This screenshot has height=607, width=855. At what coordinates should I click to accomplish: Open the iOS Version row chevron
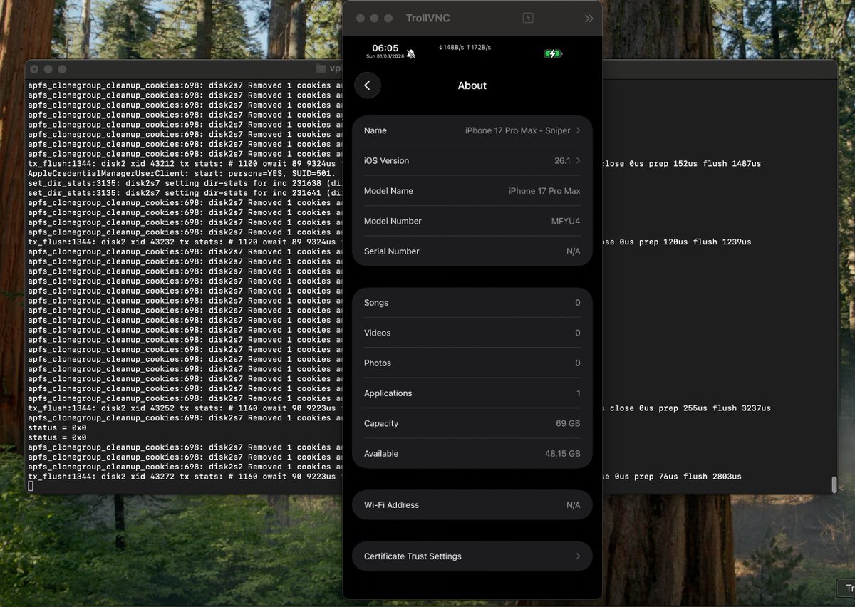click(x=578, y=160)
